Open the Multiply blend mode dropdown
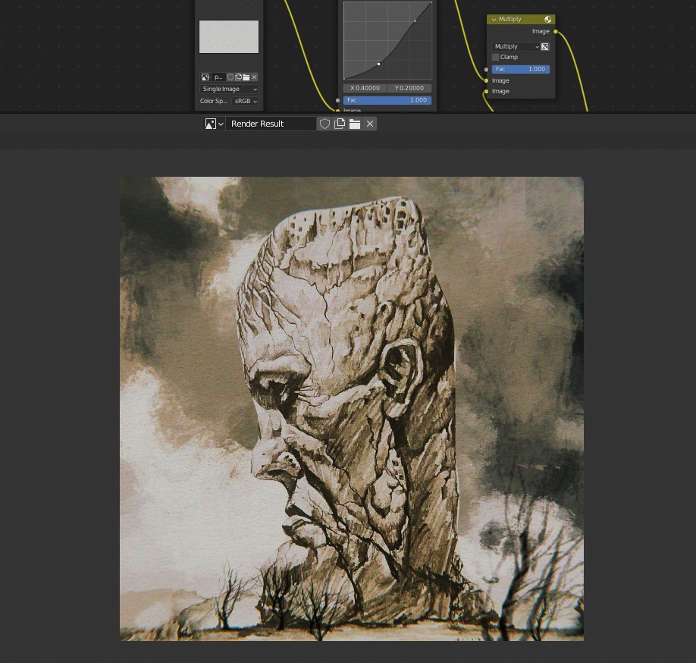The height and width of the screenshot is (663, 696). (x=516, y=46)
